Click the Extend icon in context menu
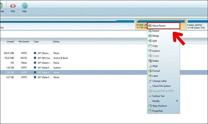 (x=150, y=31)
